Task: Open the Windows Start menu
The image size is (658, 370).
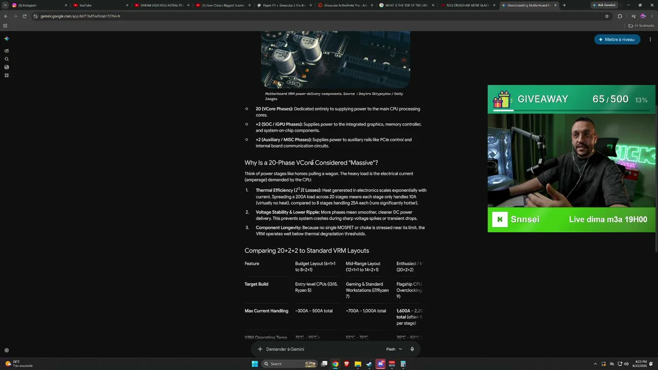Action: click(254, 364)
